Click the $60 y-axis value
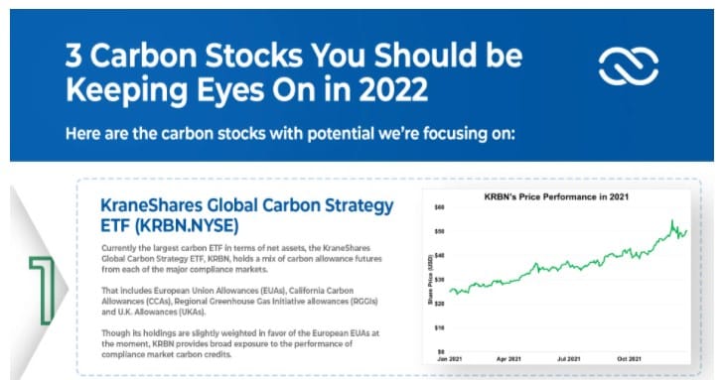 pyautogui.click(x=439, y=207)
